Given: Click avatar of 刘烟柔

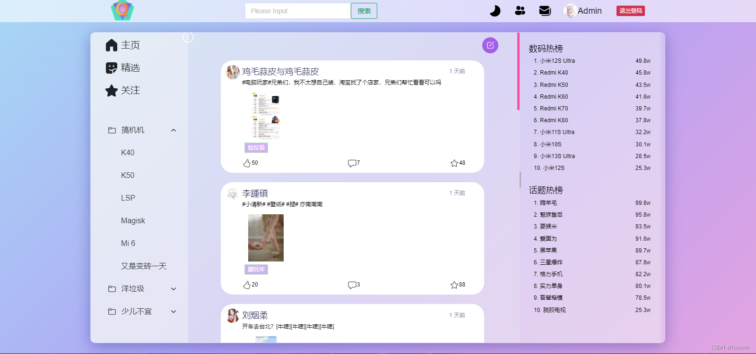Looking at the screenshot, I should [x=233, y=315].
